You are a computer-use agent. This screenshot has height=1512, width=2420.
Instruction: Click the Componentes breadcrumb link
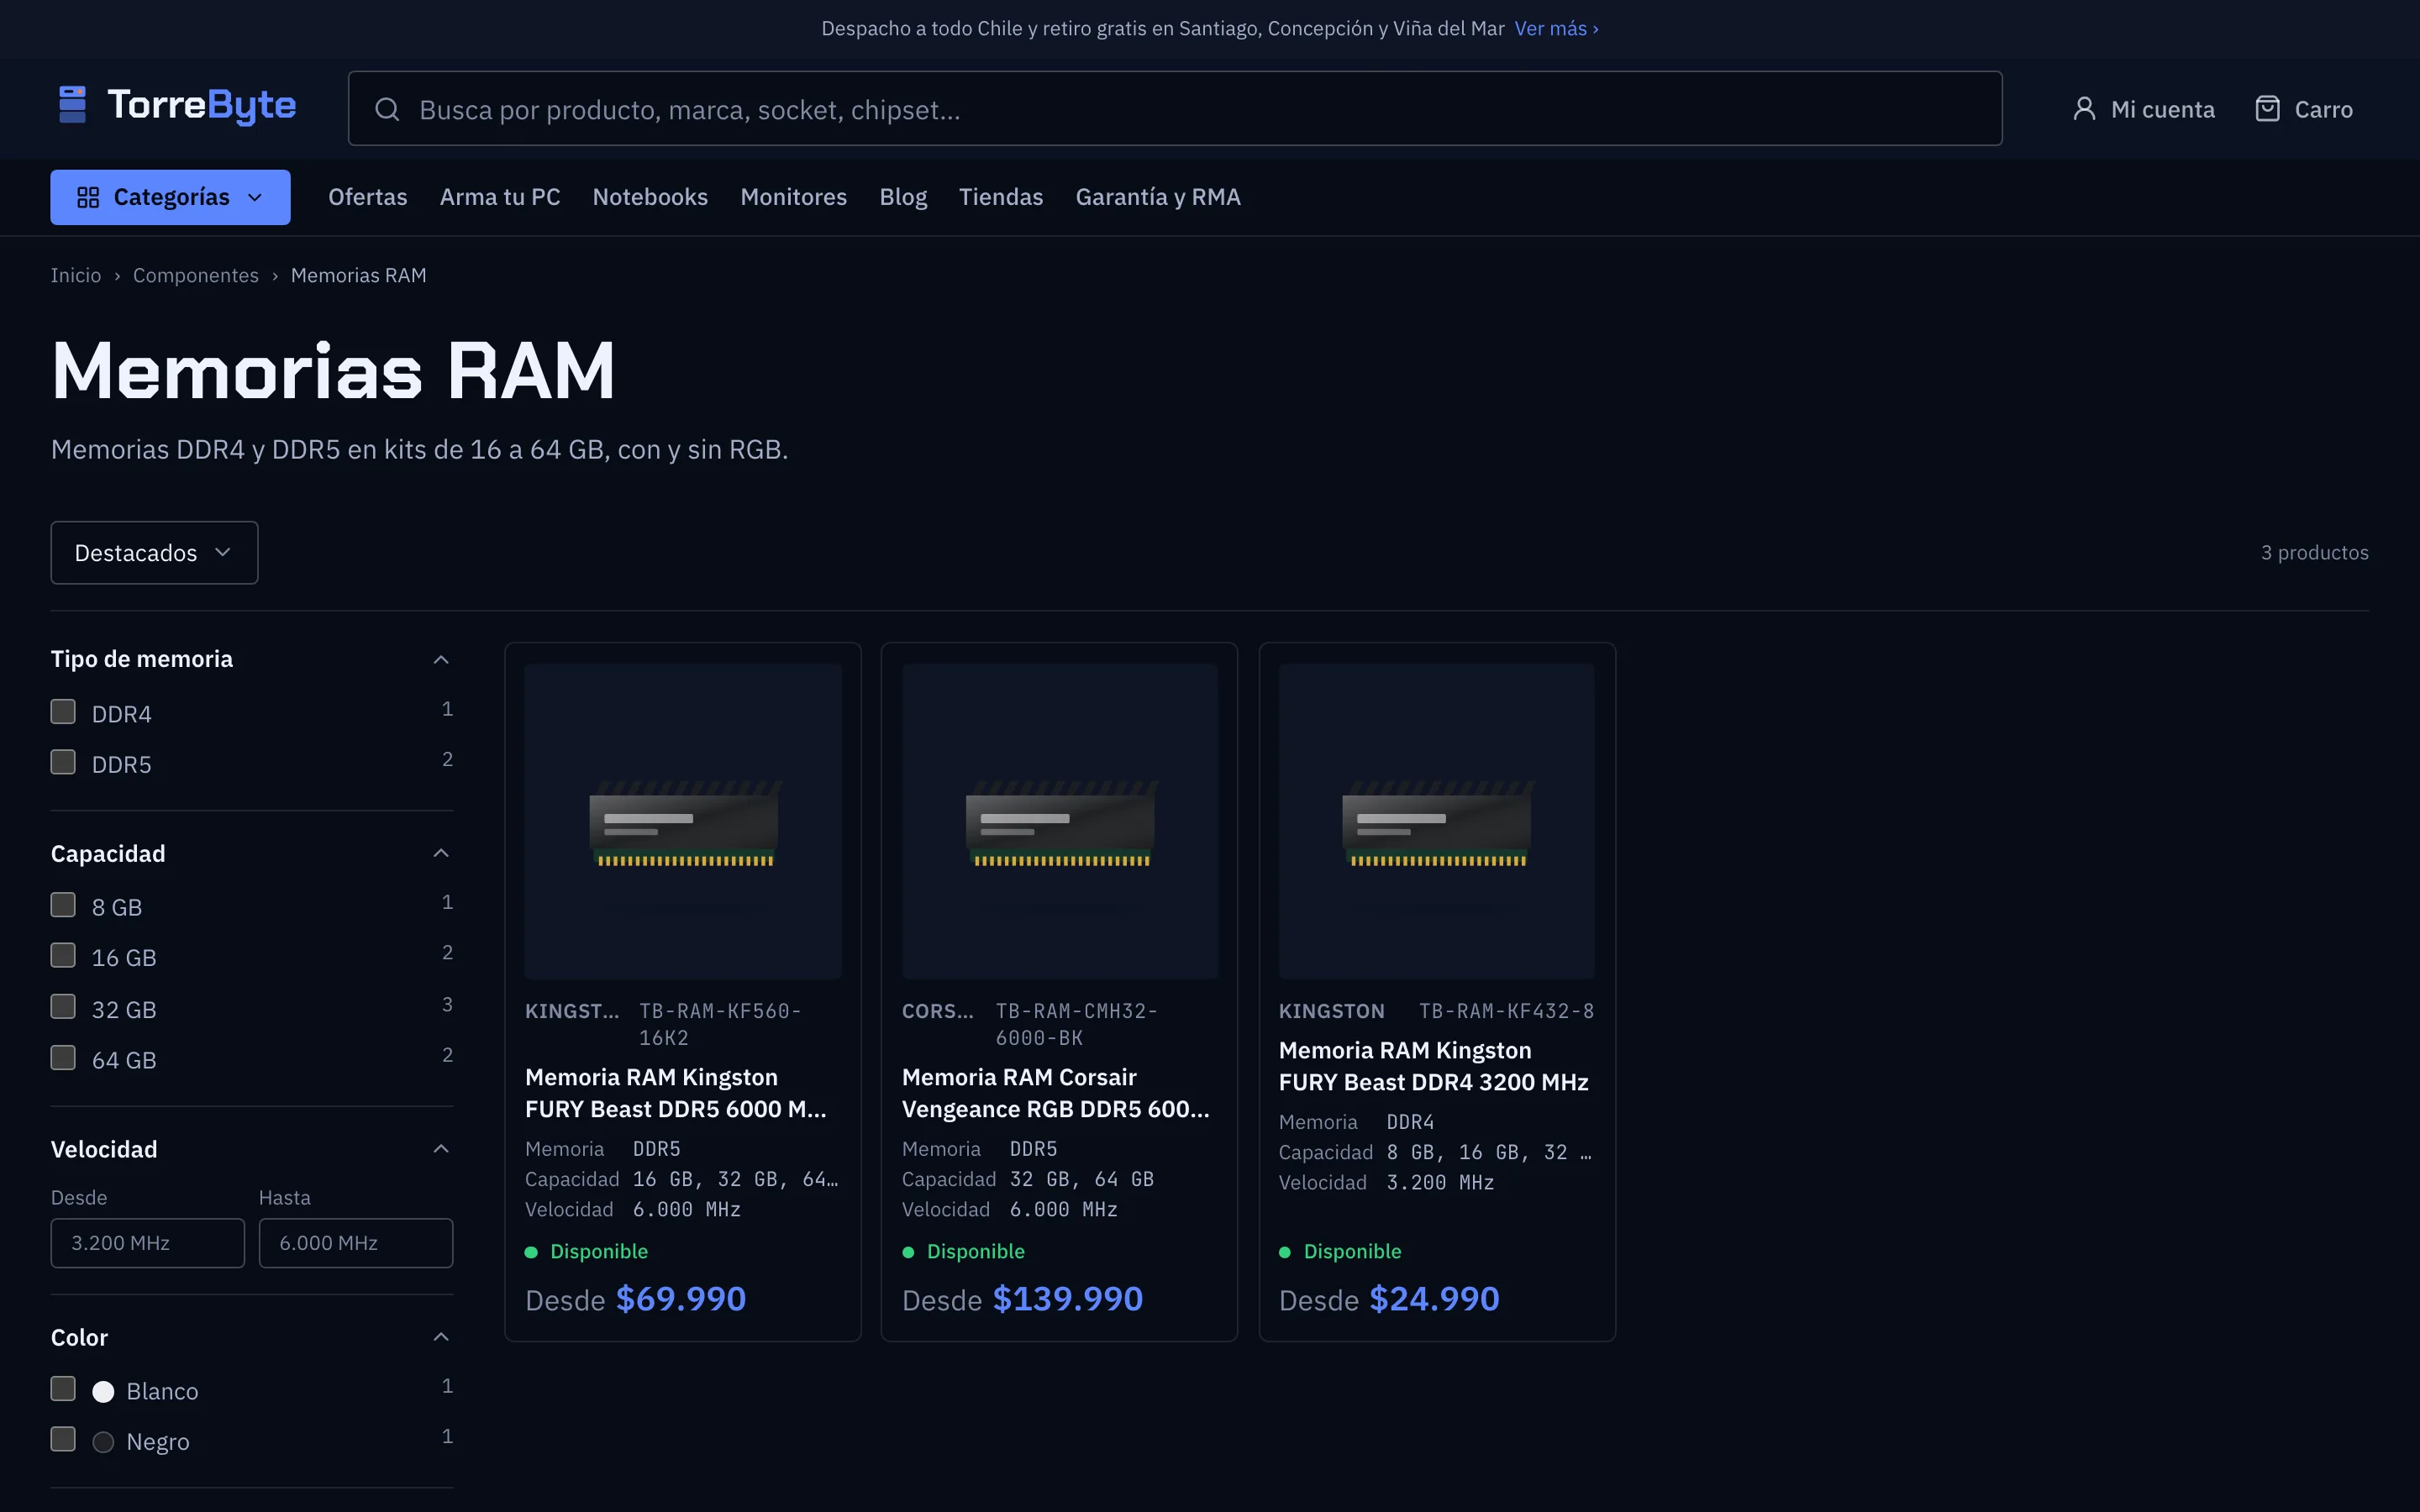pos(196,276)
